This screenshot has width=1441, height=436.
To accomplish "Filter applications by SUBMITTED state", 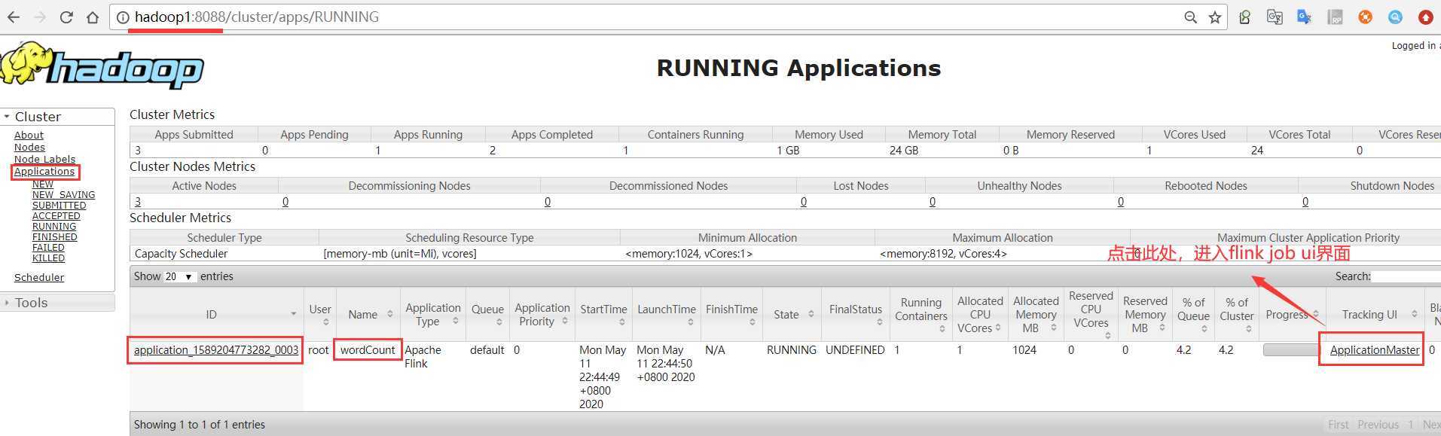I will pyautogui.click(x=59, y=205).
